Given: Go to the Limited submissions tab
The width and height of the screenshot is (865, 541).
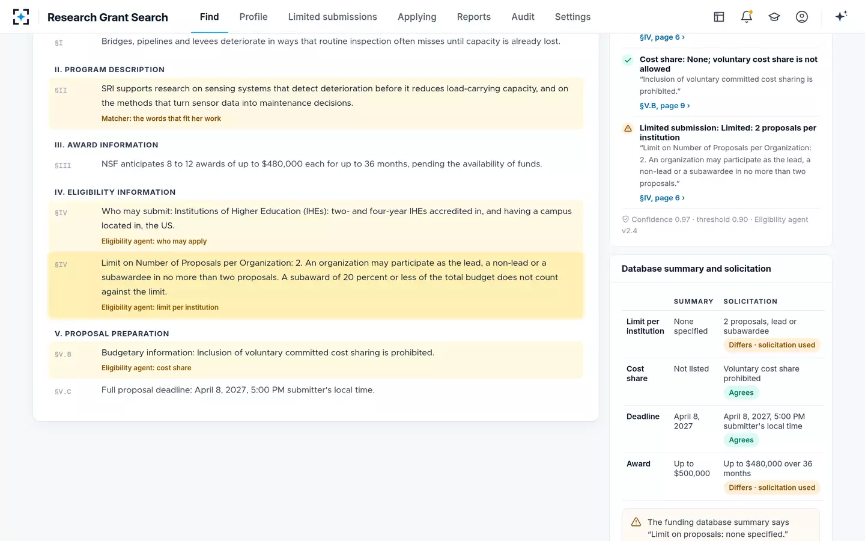Looking at the screenshot, I should point(333,17).
